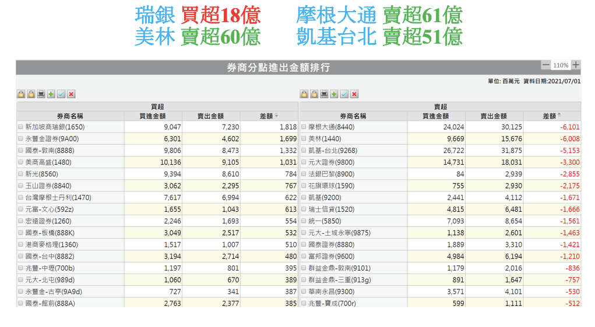
Task: Click the red X icon above the 賣超 table
Action: [x=354, y=94]
